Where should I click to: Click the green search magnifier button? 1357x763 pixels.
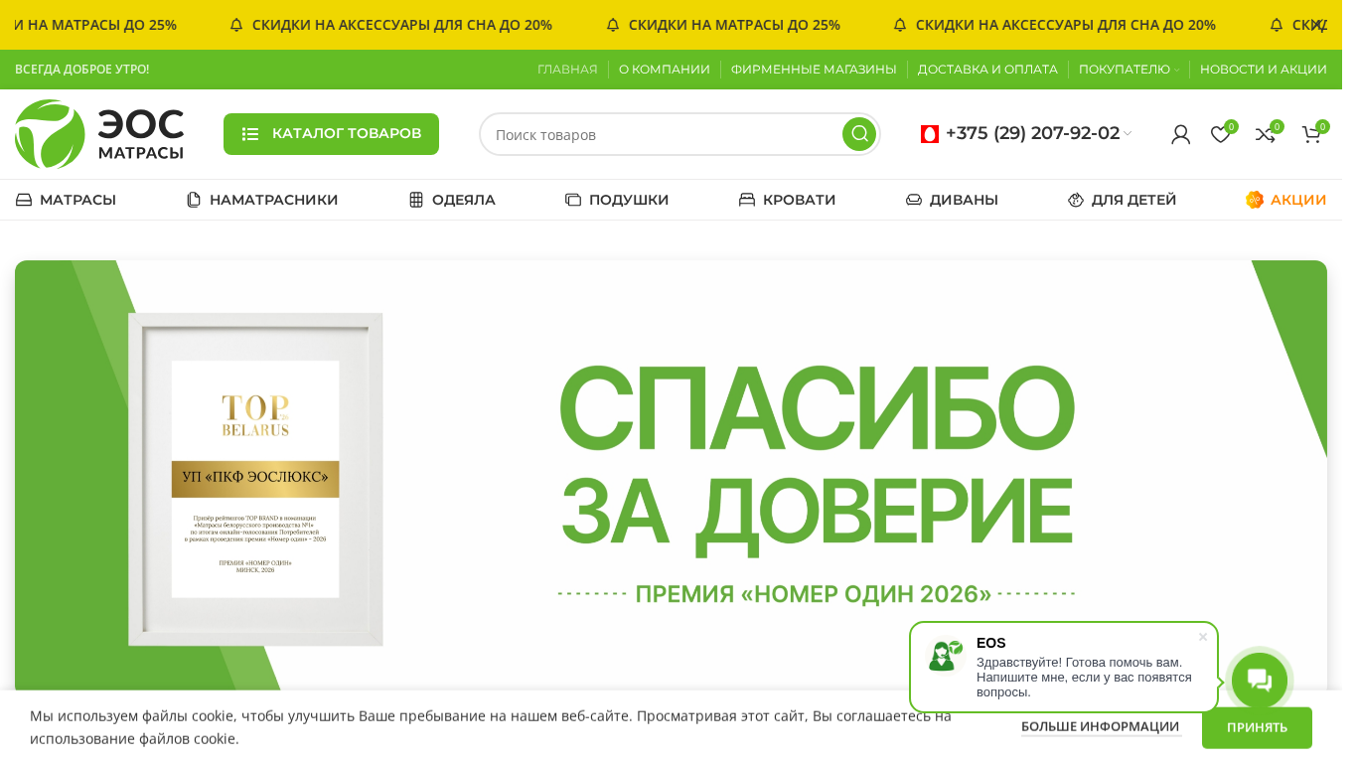point(859,134)
